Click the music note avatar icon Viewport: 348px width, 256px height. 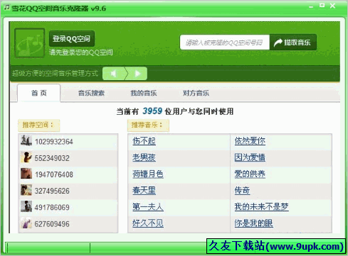click(30, 43)
